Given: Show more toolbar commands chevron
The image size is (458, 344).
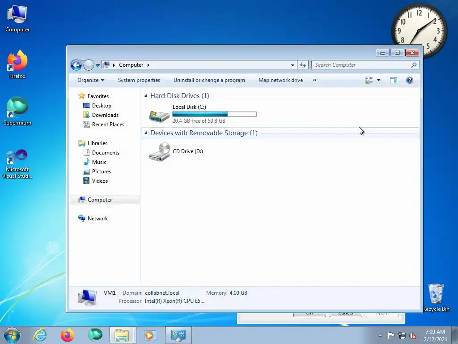Looking at the screenshot, I should [314, 80].
